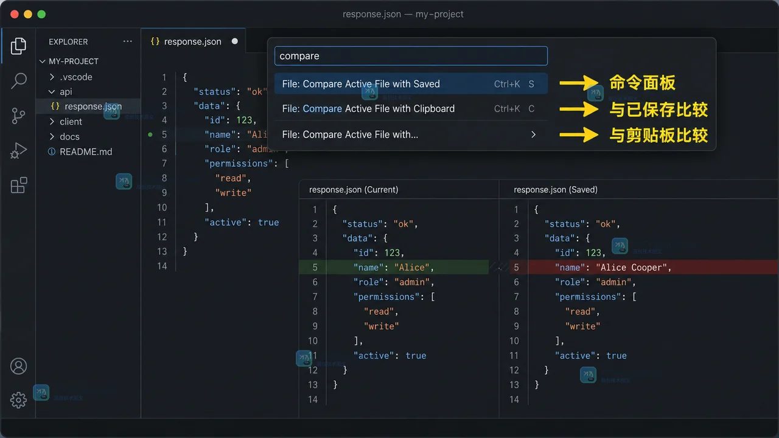
Task: Focus the command palette input containing compare
Action: [411, 56]
